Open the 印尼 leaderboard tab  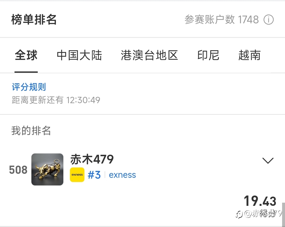[208, 55]
